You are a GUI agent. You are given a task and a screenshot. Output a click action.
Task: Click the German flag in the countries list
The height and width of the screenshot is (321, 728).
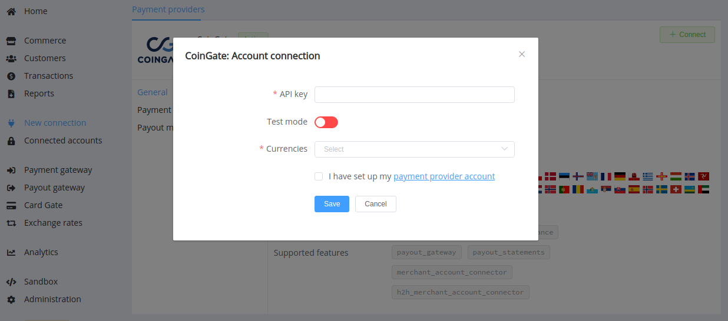coord(620,176)
